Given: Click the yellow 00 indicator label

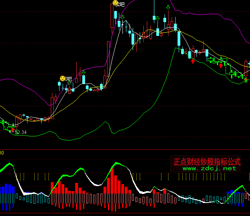Looking at the screenshot, I should [2, 153].
